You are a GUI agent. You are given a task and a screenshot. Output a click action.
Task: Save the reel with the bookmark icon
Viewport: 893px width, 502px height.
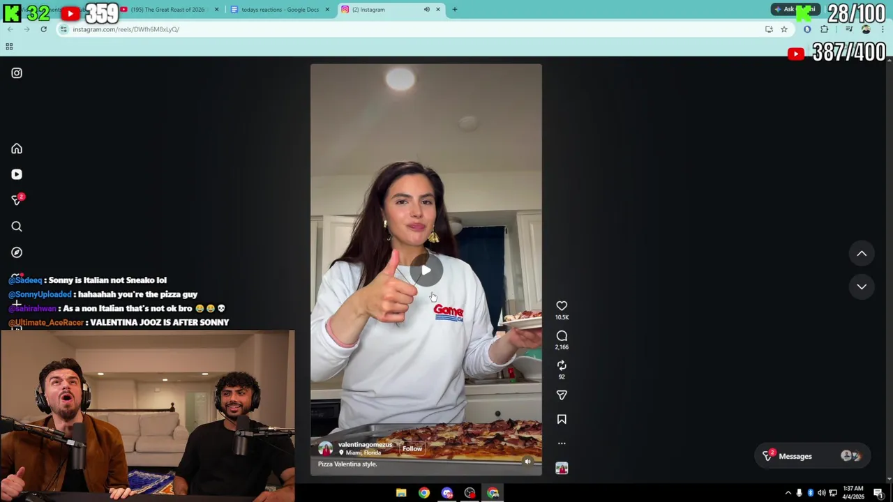click(x=562, y=419)
